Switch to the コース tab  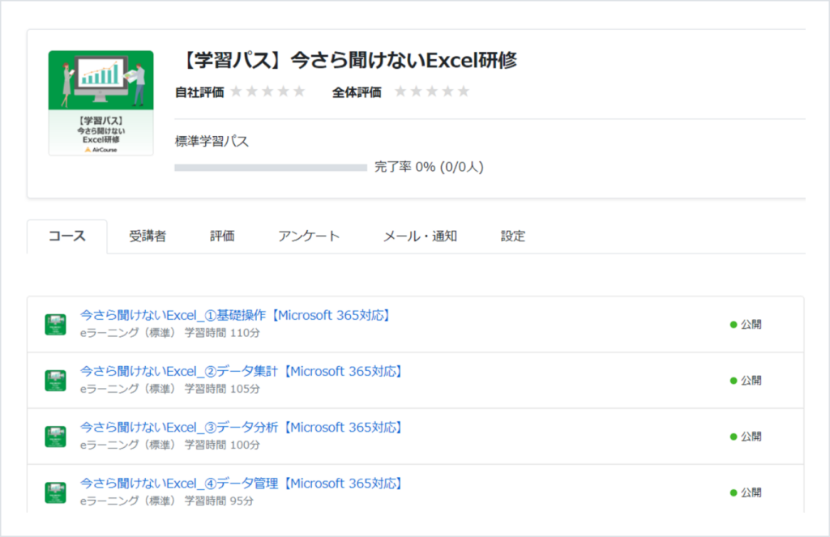pos(66,237)
